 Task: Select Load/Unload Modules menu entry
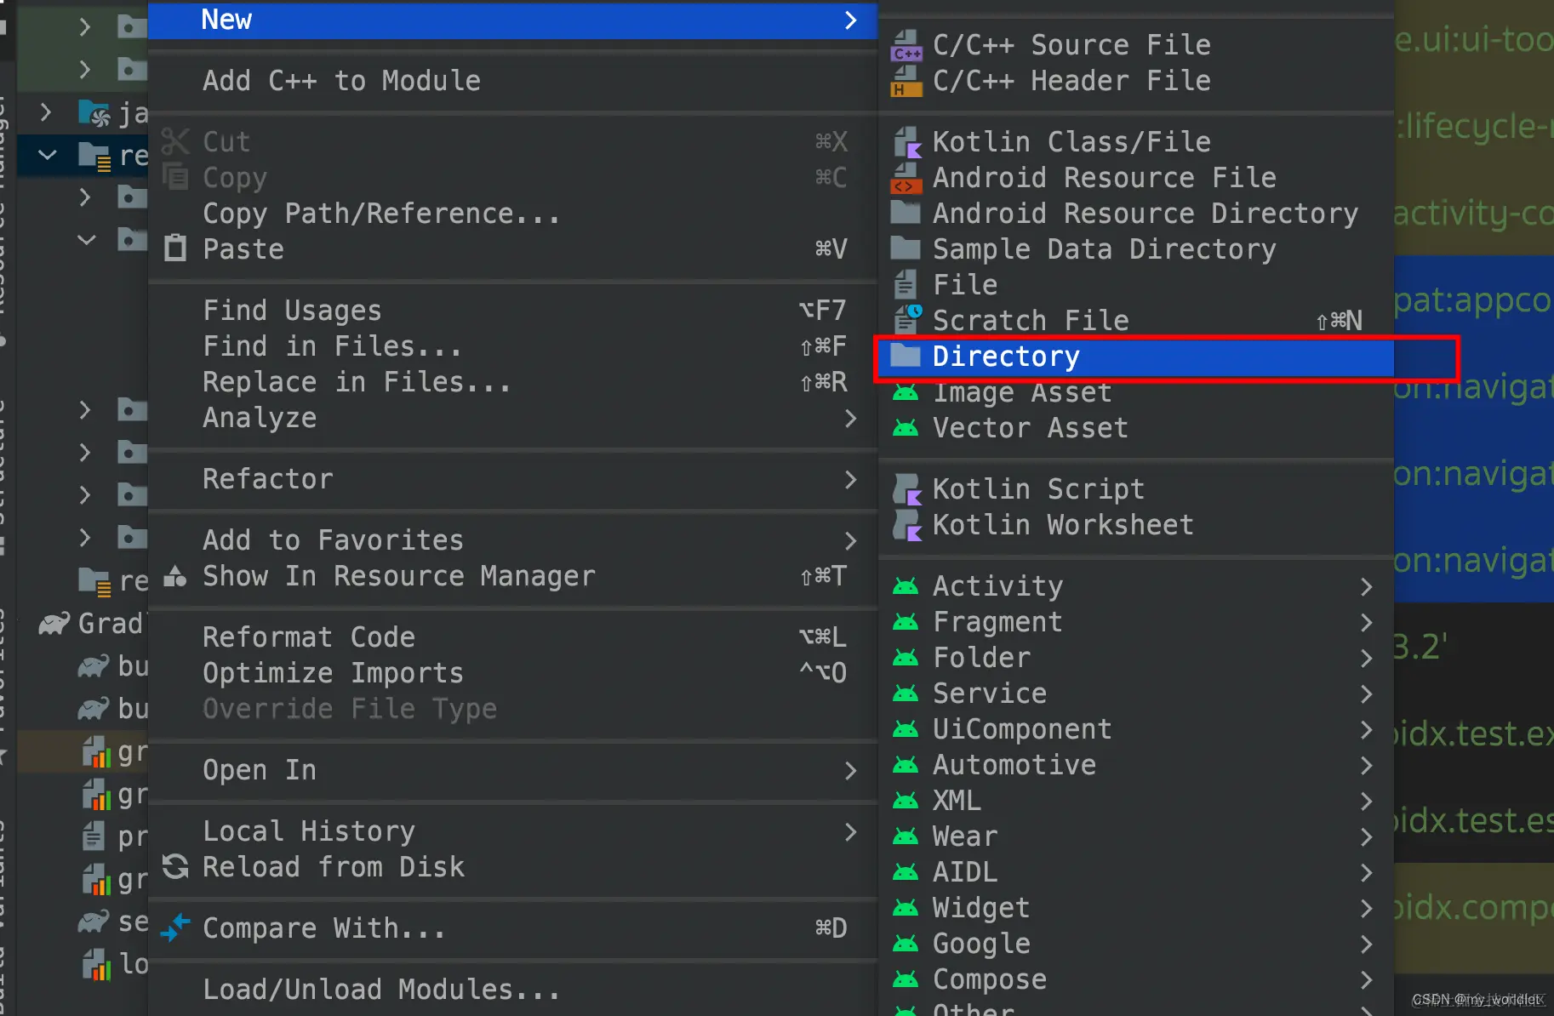tap(512, 990)
